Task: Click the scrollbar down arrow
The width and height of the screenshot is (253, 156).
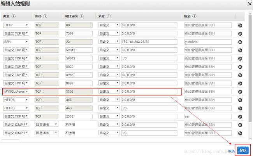Action: click(250, 138)
